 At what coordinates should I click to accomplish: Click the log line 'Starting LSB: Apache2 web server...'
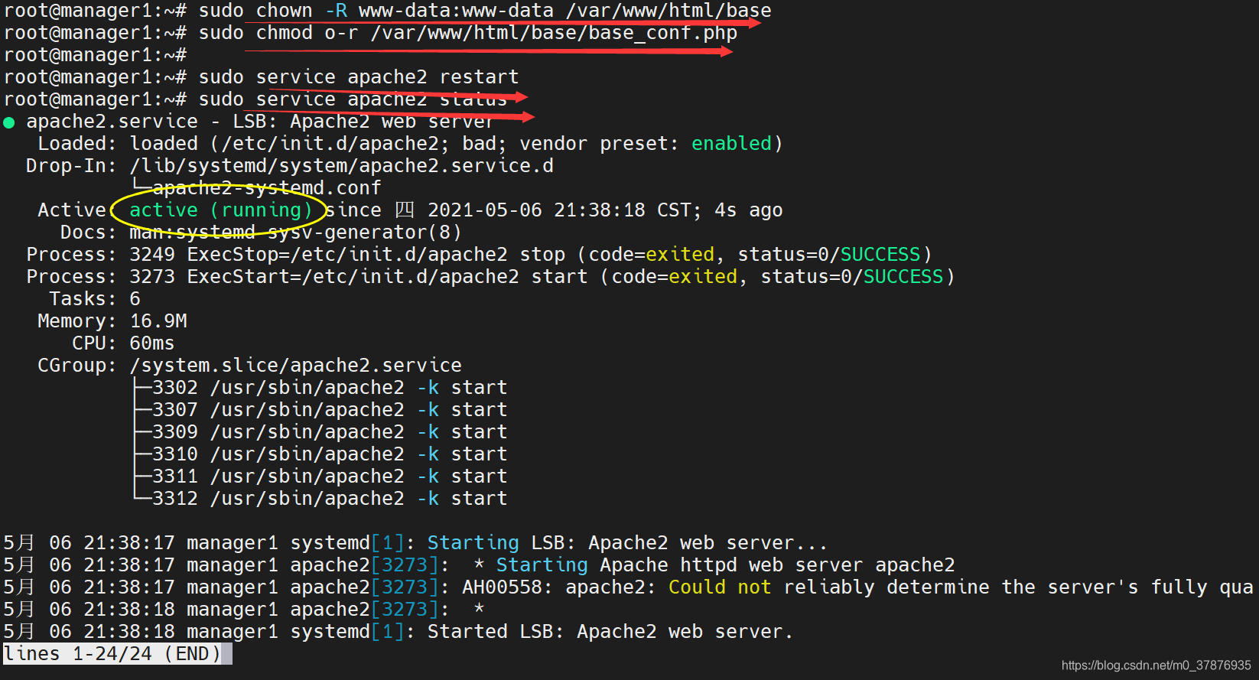coord(415,543)
